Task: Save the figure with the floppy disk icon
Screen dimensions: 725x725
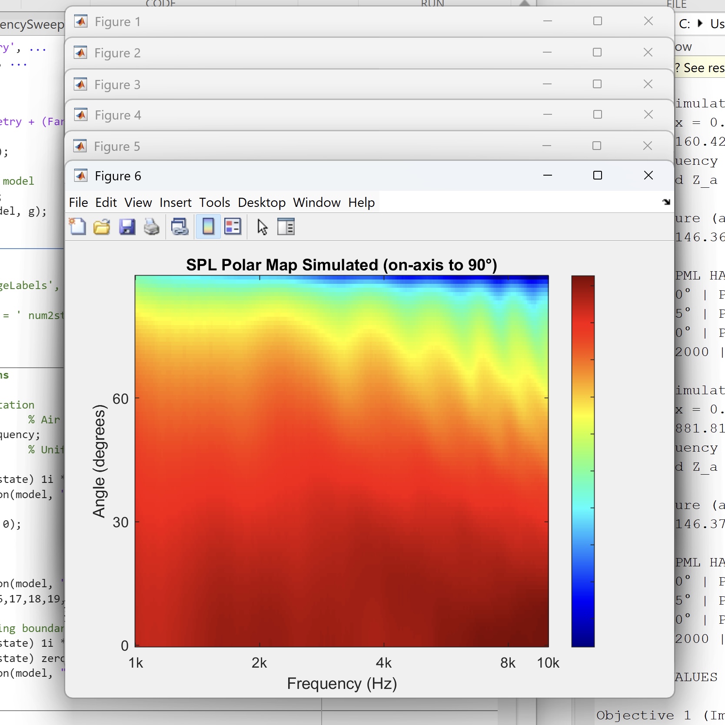Action: pos(127,227)
